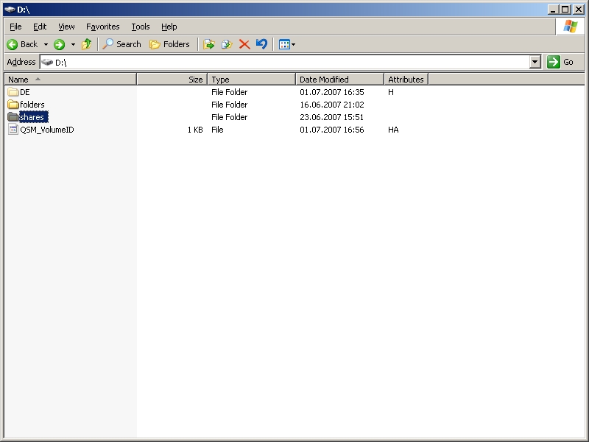Click the Search toolbar button
The image size is (589, 442).
coord(121,44)
